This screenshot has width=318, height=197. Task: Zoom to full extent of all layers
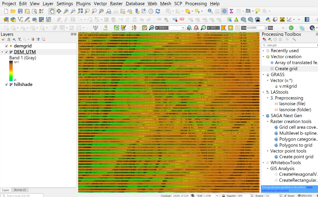(x=80, y=11)
